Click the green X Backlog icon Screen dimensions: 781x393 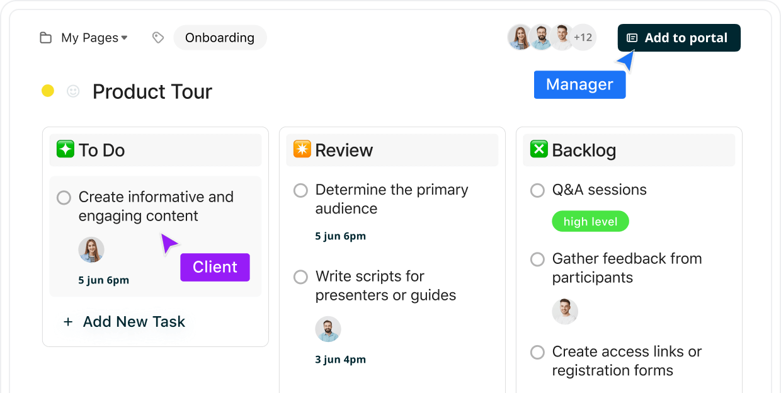pyautogui.click(x=539, y=149)
